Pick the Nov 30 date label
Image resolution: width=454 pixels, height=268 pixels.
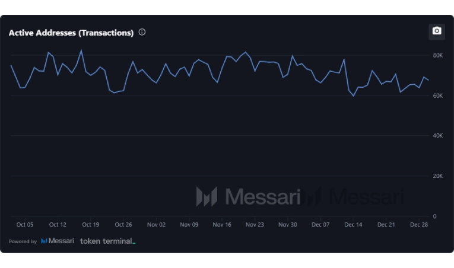288,225
